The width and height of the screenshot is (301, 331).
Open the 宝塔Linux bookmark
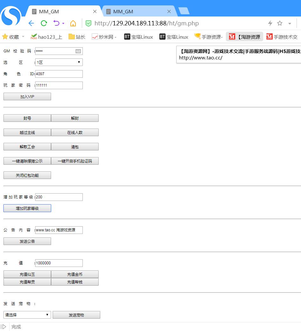[x=139, y=37]
